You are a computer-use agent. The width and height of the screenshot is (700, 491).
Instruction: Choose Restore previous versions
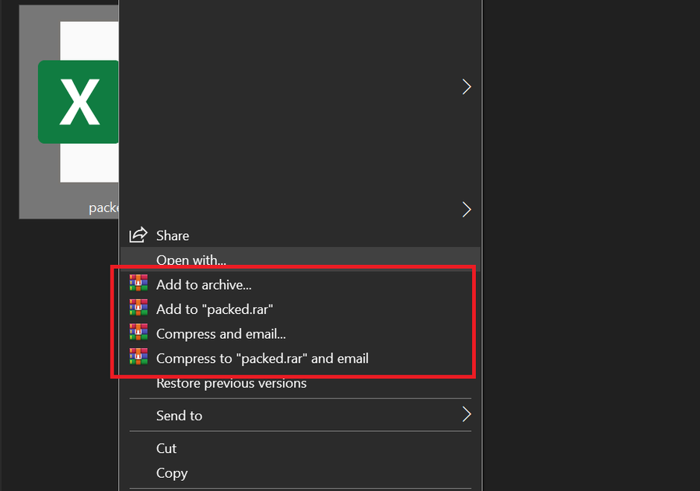pyautogui.click(x=300, y=383)
